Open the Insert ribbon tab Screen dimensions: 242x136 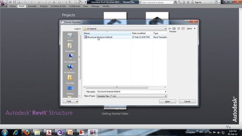22,6
